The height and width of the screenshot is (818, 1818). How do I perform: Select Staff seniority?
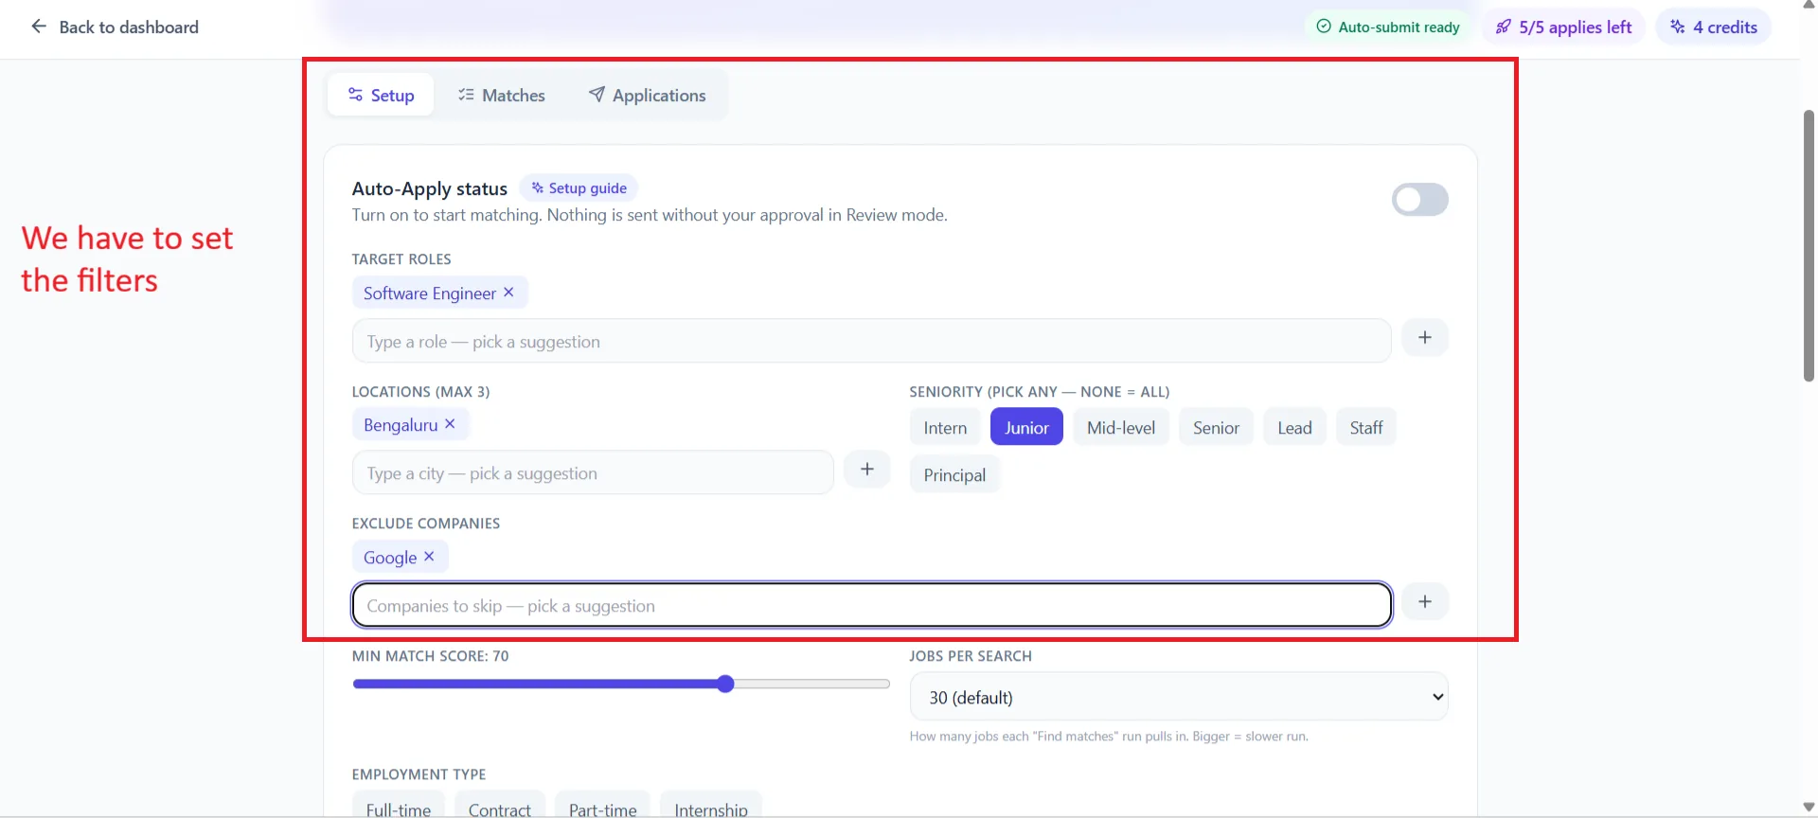(x=1366, y=427)
